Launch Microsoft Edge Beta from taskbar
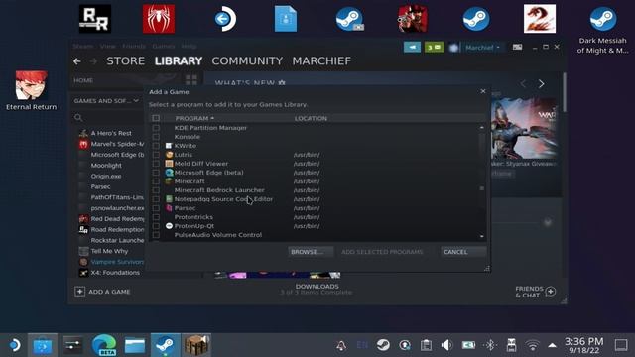The height and width of the screenshot is (357, 635). click(x=104, y=345)
